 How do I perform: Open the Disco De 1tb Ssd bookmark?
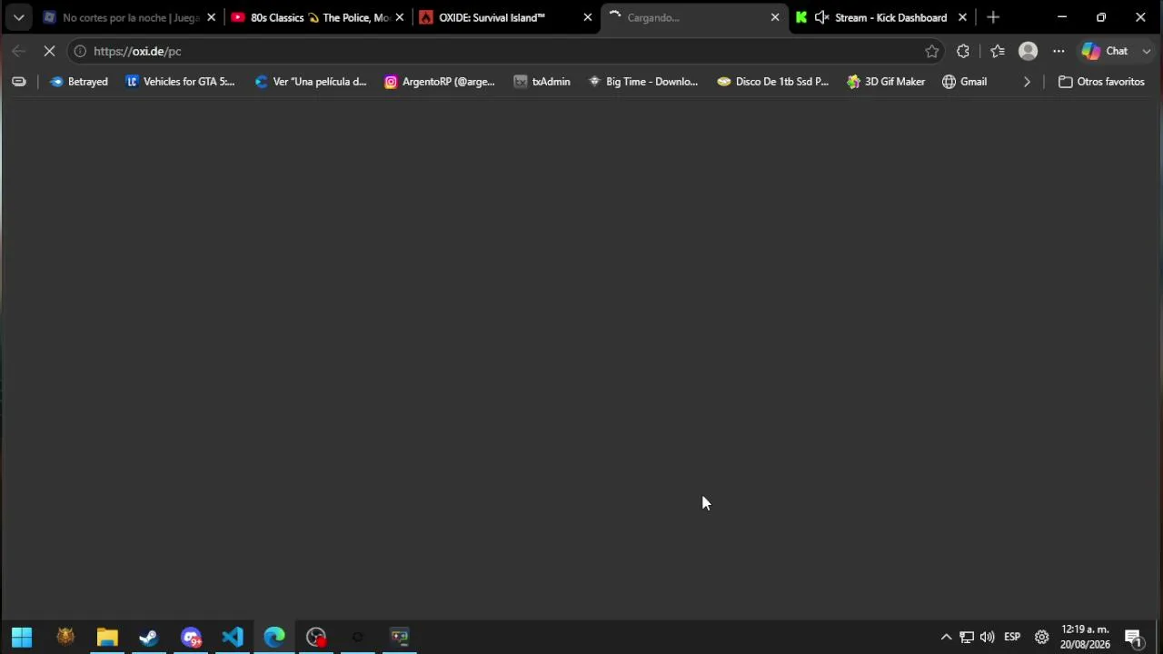(x=773, y=82)
